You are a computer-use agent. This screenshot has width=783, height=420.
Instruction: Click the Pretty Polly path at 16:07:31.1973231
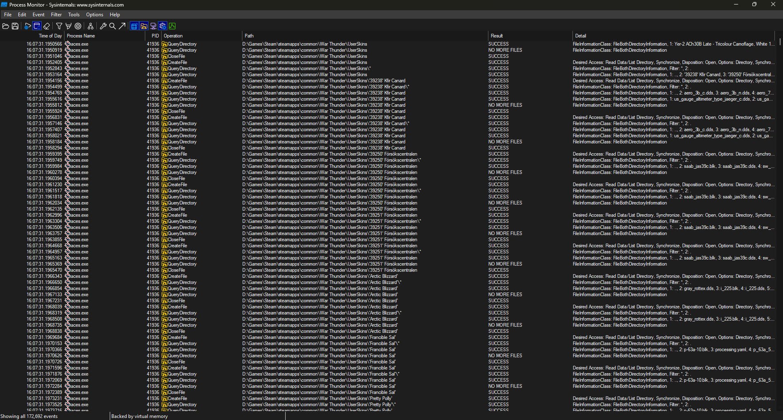[317, 398]
